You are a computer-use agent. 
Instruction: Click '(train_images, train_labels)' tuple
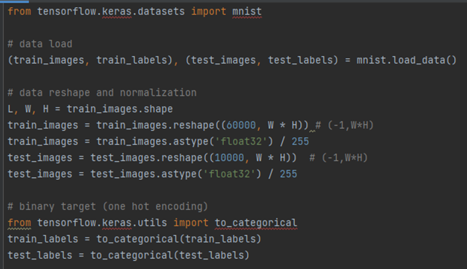coord(90,60)
